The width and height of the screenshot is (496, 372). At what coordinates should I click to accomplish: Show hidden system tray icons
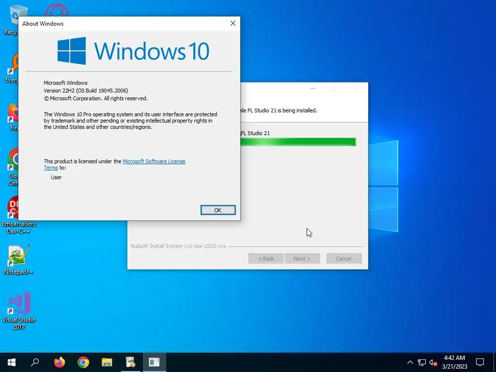410,362
